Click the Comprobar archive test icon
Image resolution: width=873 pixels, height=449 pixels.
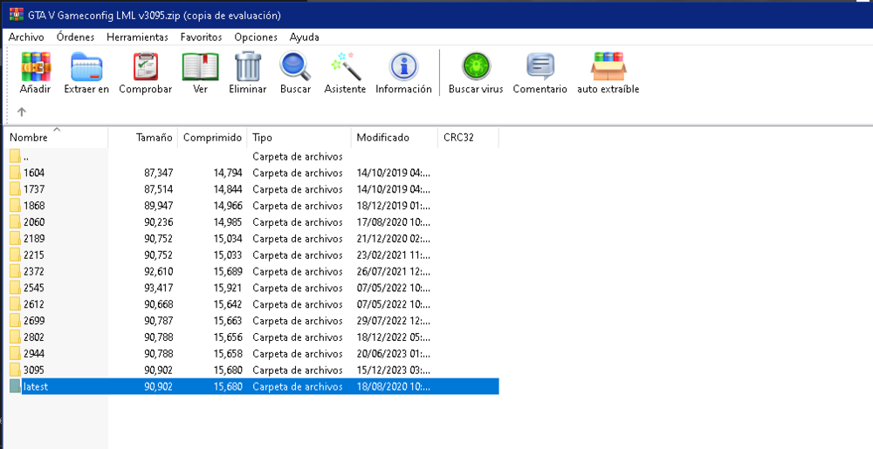click(145, 66)
